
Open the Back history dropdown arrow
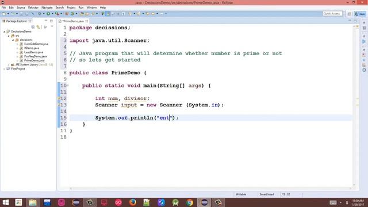tap(157, 14)
